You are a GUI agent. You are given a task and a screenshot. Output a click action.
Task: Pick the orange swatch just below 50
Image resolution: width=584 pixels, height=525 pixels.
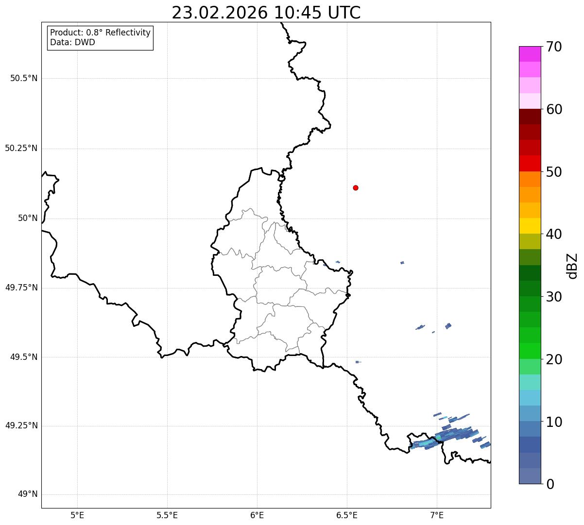[x=530, y=179]
